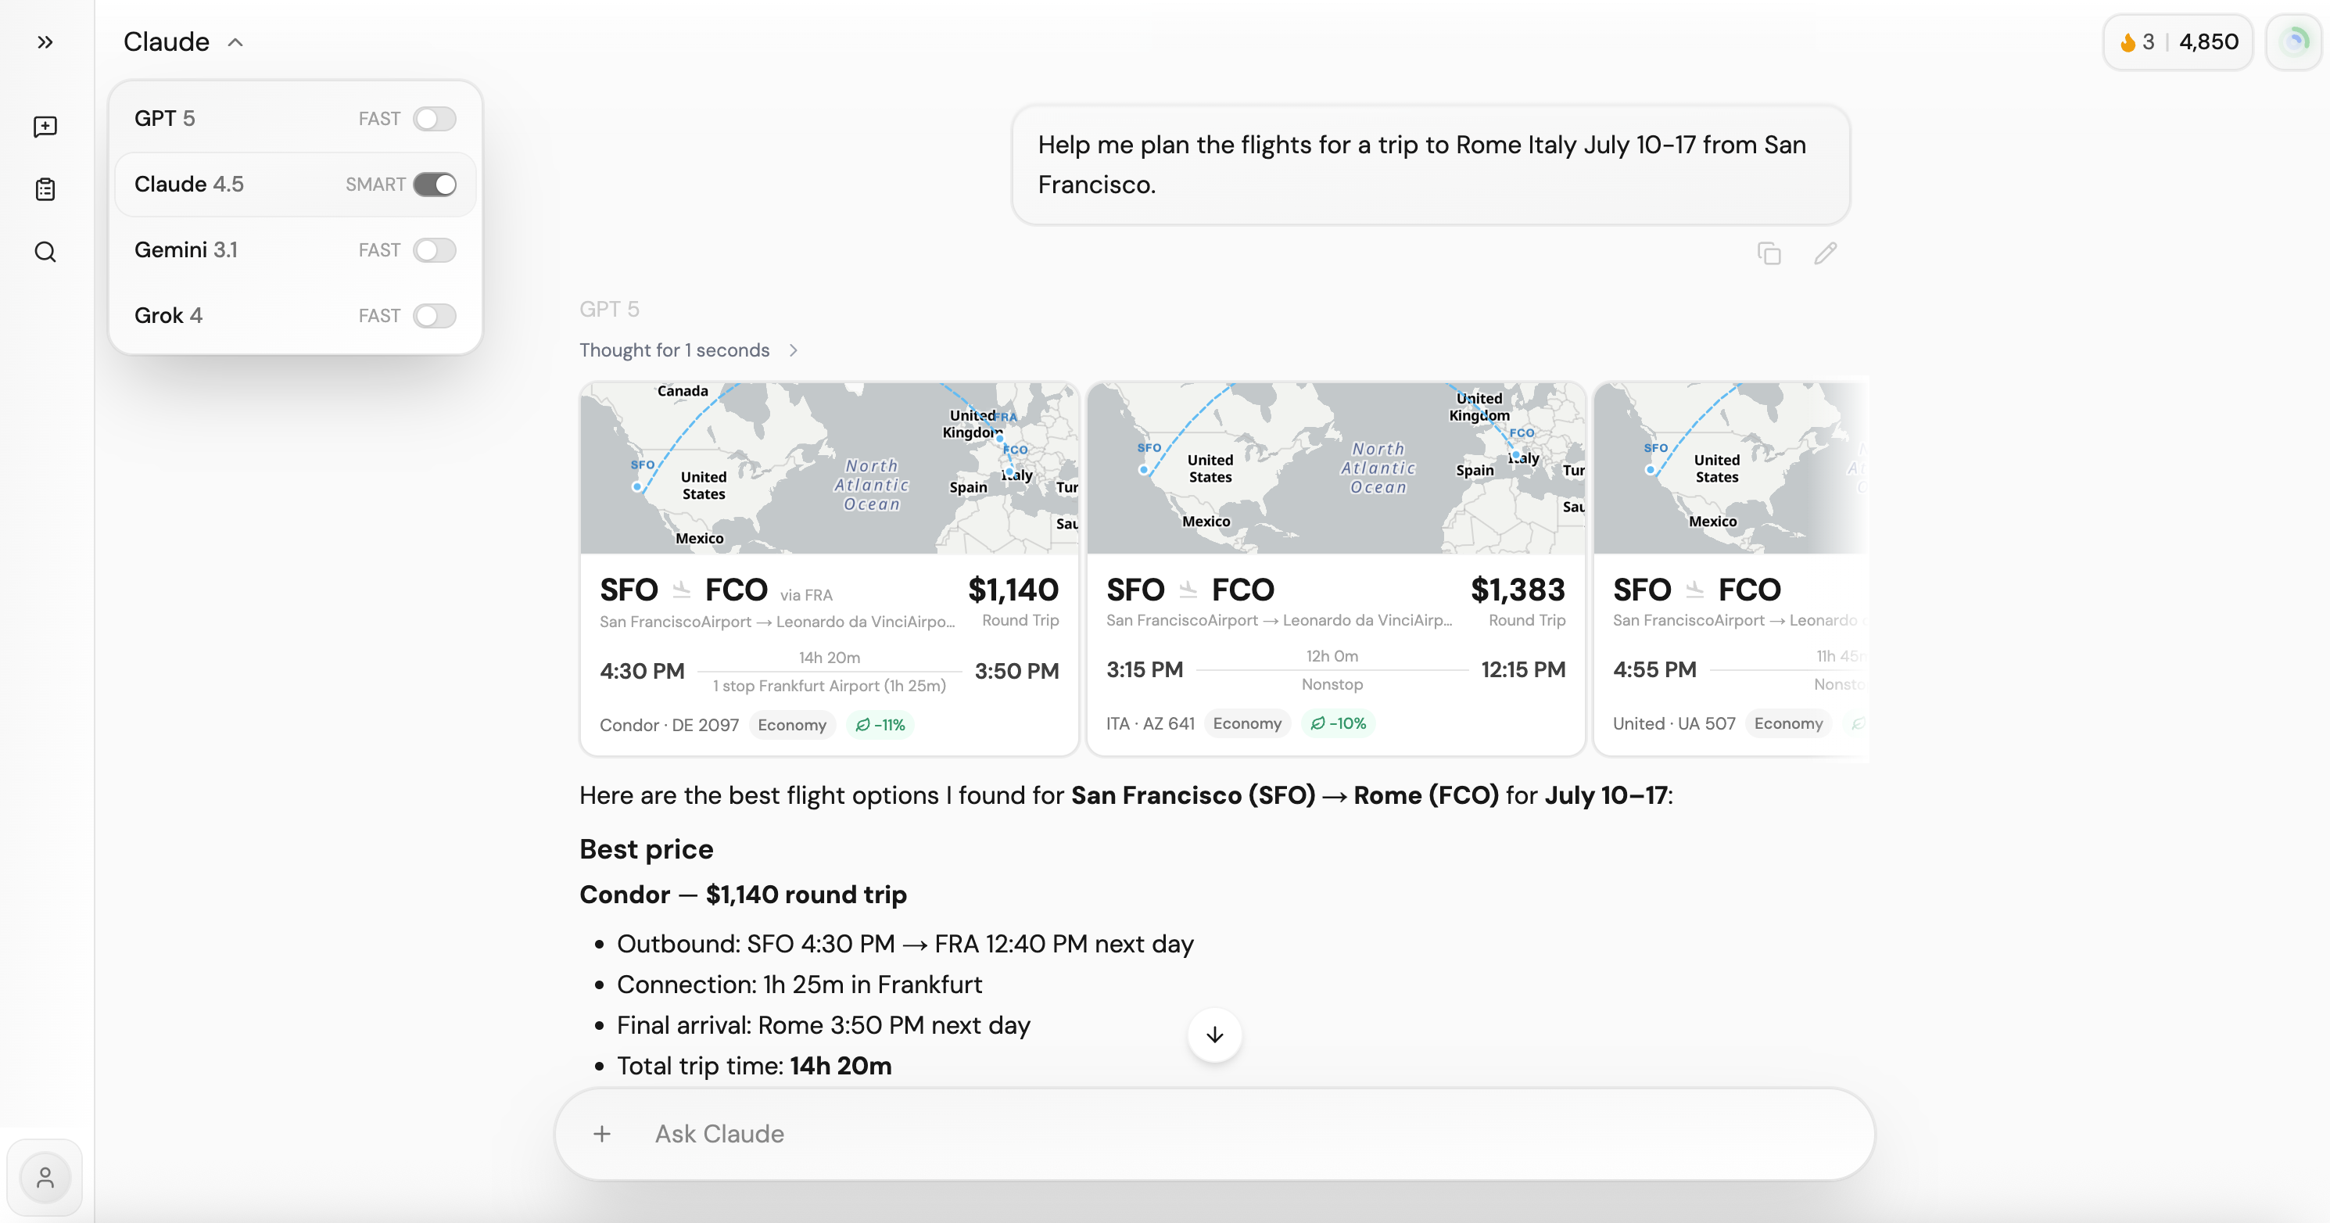This screenshot has width=2330, height=1223.
Task: Click the 'Total trip time: 14h 20m' bullet
Action: [754, 1067]
